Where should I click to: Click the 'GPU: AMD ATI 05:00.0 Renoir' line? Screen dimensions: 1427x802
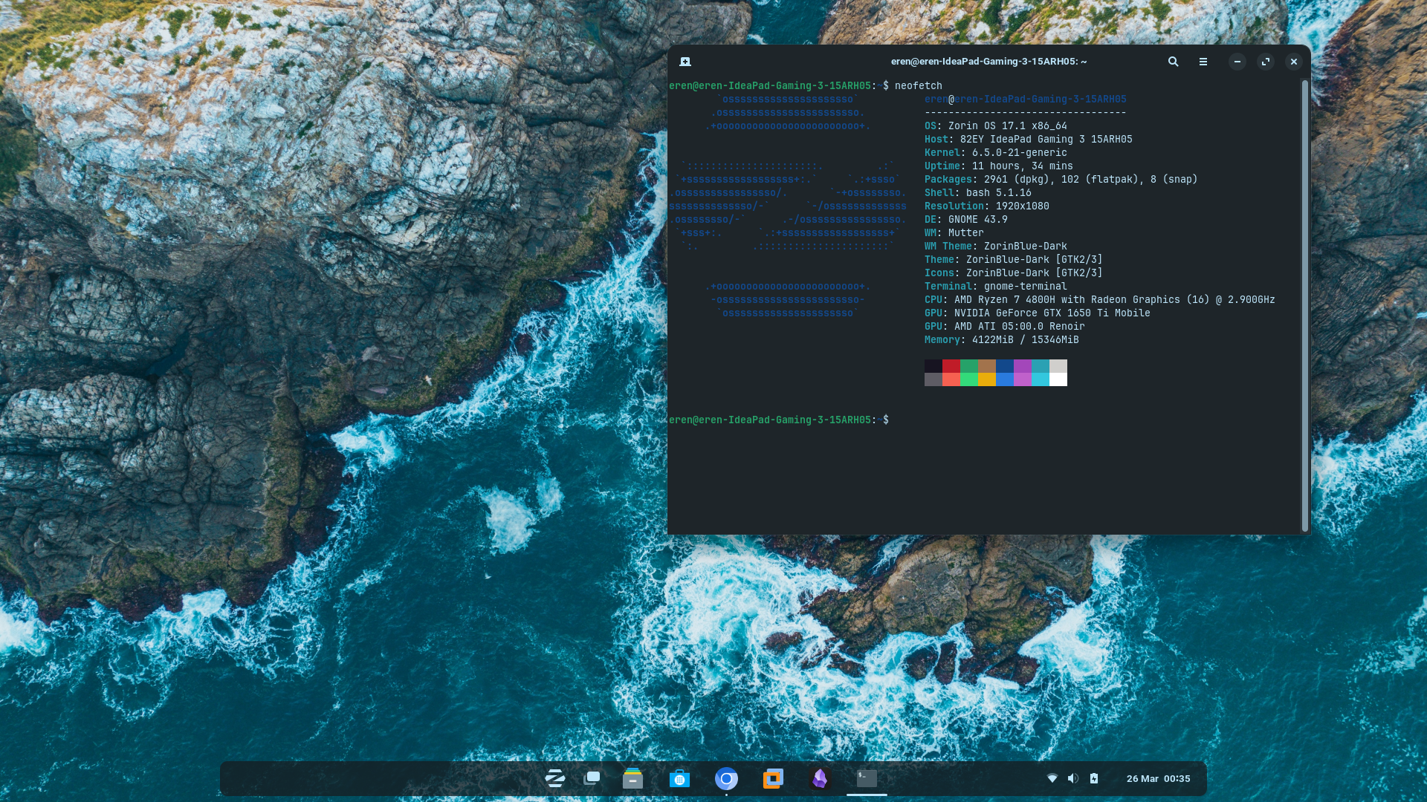click(1004, 326)
